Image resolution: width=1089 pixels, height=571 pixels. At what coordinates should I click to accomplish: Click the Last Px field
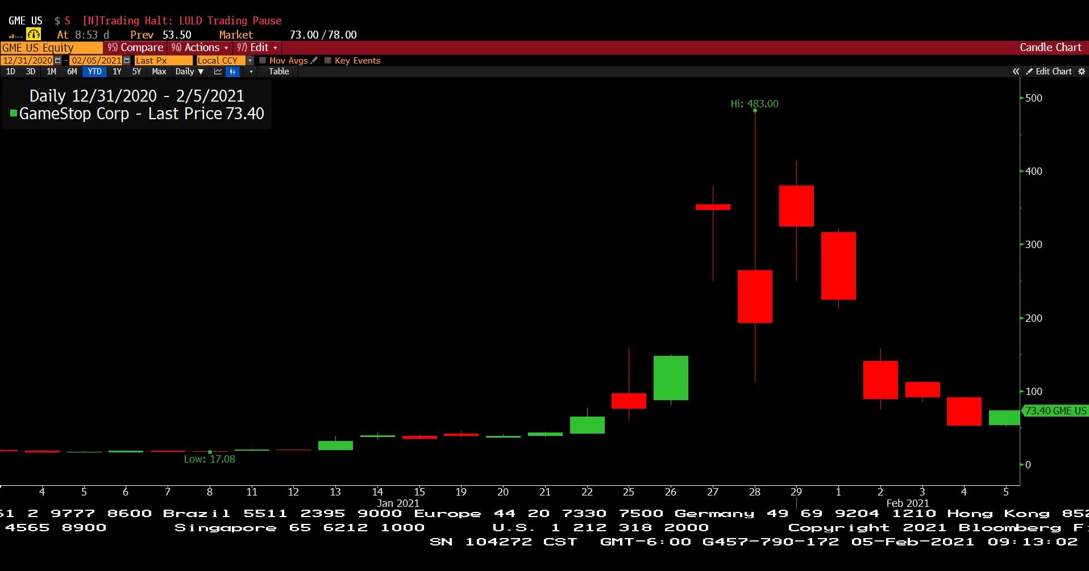click(163, 60)
